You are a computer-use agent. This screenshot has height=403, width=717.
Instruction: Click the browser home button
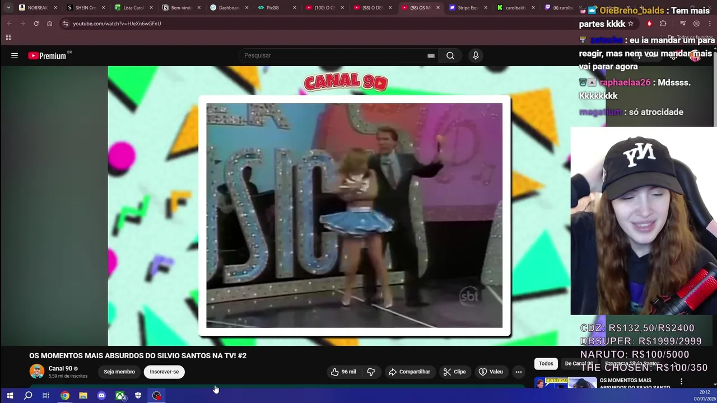coord(49,24)
